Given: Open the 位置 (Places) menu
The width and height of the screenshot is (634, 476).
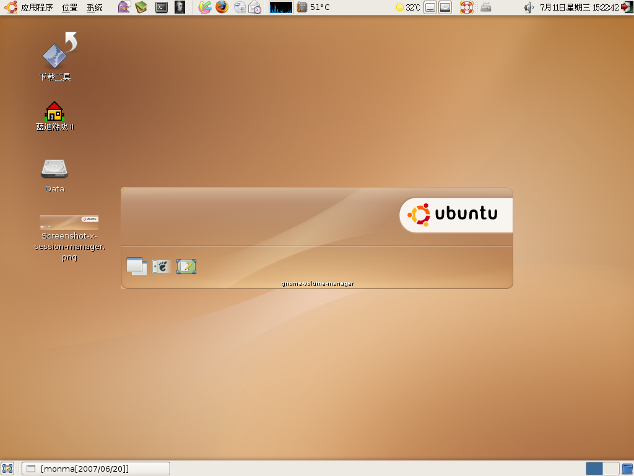Looking at the screenshot, I should (x=69, y=7).
